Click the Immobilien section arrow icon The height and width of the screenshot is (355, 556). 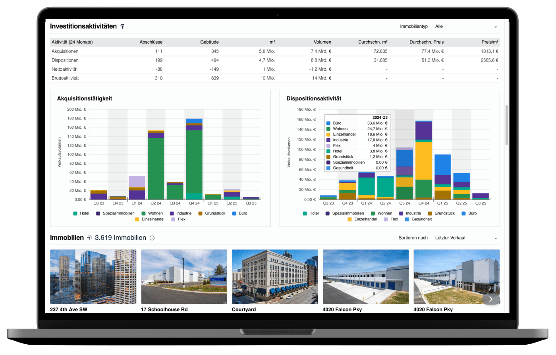pos(89,238)
